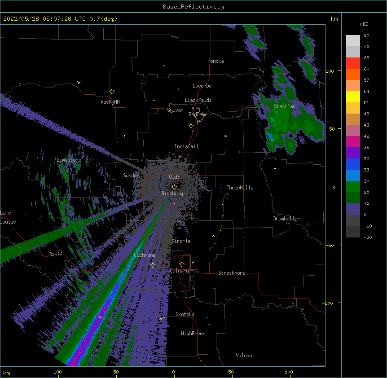Image resolution: width=387 pixels, height=378 pixels.
Task: Pick the yellow swatch between 54 and 51
Action: click(353, 97)
